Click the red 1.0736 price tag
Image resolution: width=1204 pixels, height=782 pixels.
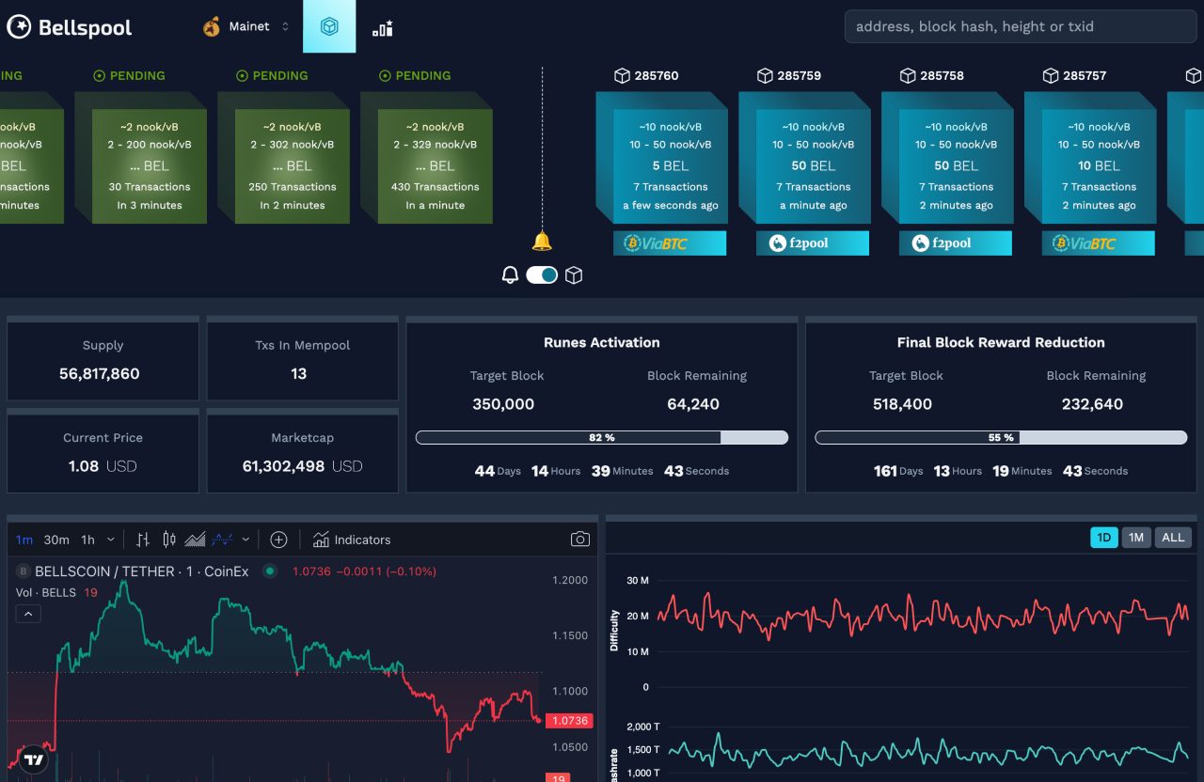point(567,721)
